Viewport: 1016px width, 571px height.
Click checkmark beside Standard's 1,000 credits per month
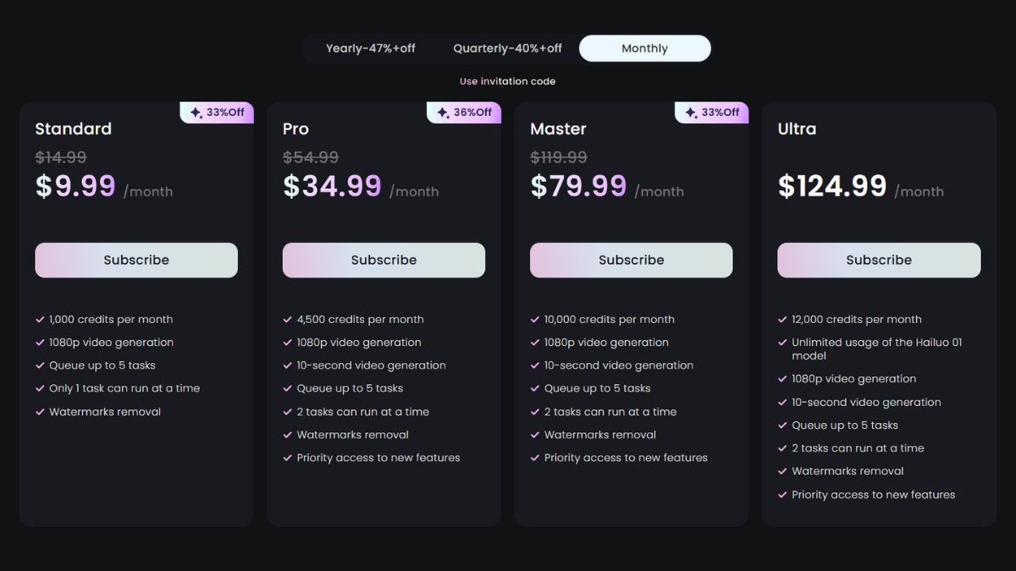pos(40,320)
